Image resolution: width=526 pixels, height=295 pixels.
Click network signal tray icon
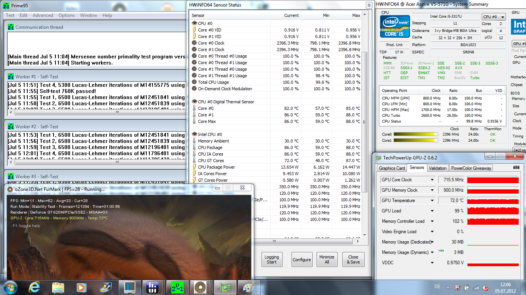[x=476, y=287]
